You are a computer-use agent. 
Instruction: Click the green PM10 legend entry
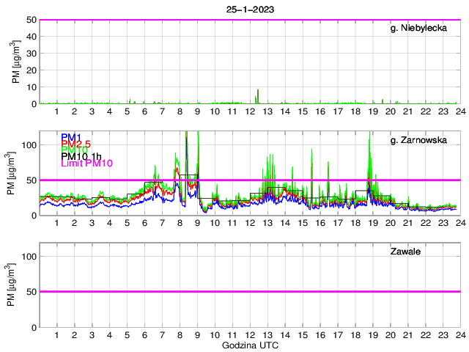pos(74,150)
